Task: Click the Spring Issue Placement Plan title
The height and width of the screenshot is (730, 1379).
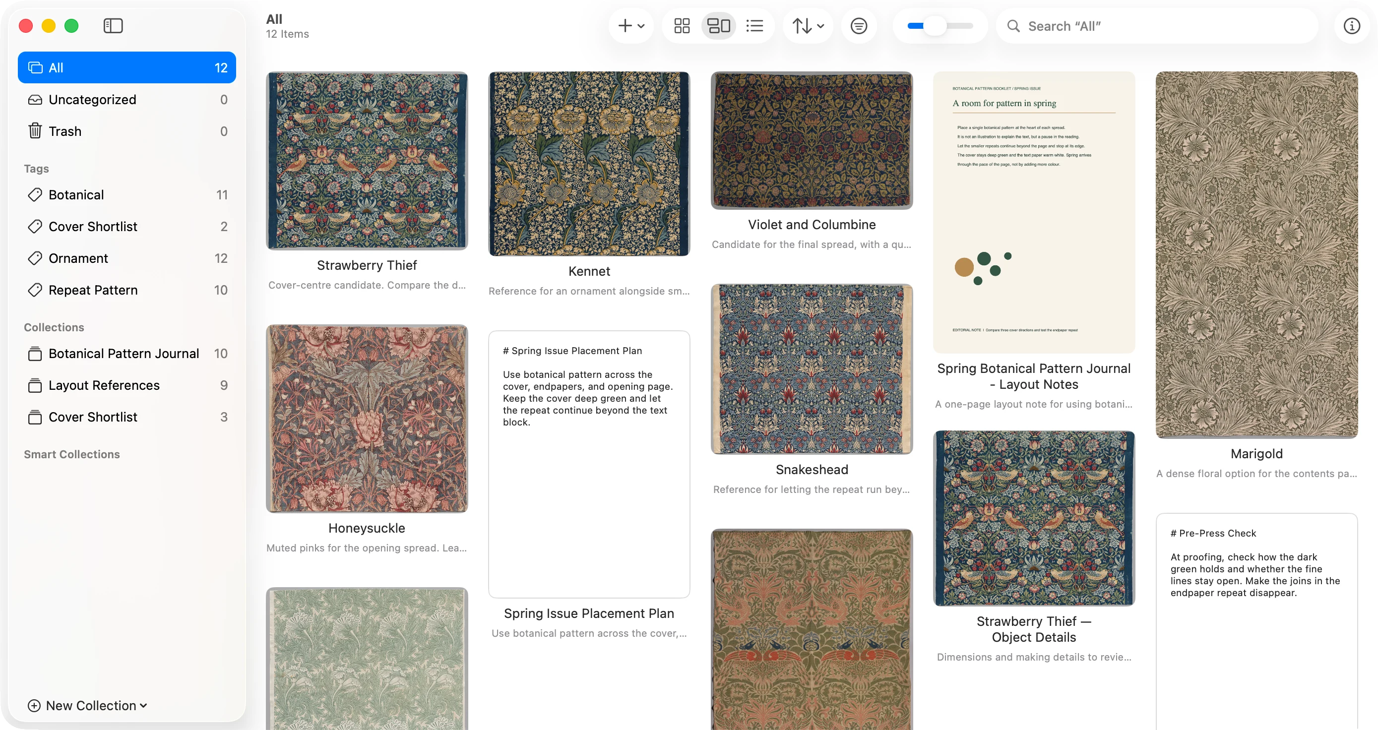Action: 589,613
